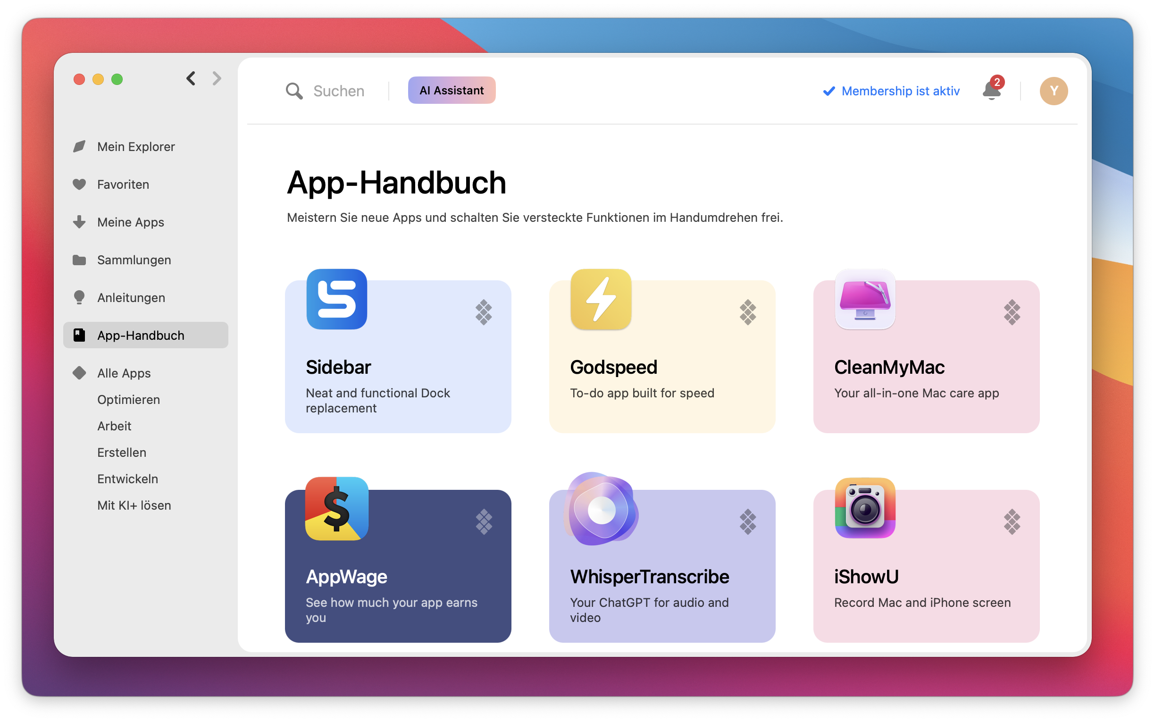Click the Setapp badge on AppWage card
Screen dimensions: 1155x722
484,522
